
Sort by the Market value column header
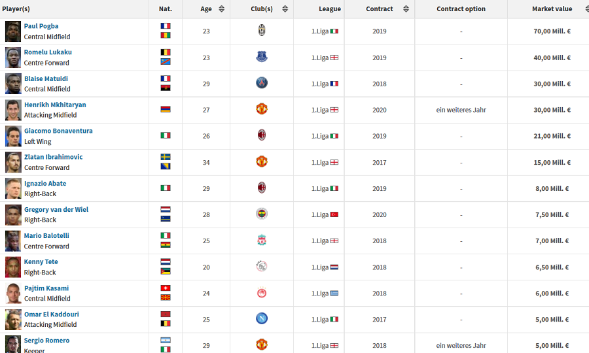552,9
